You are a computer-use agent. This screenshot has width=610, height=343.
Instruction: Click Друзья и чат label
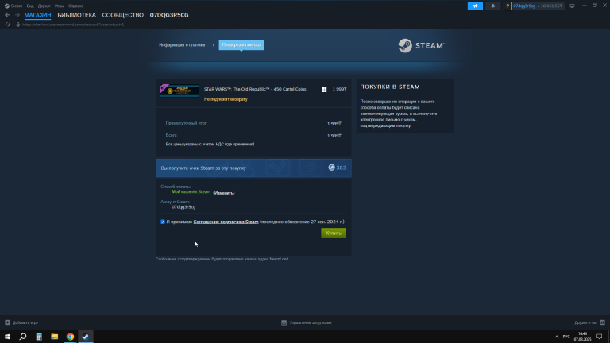point(586,322)
